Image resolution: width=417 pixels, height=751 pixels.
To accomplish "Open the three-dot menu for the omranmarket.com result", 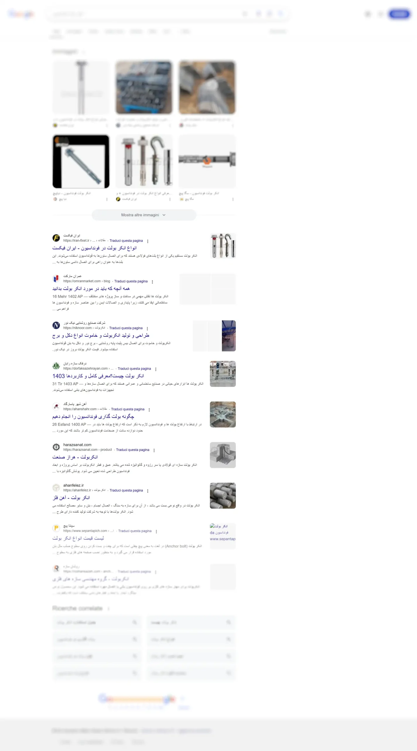I will [152, 282].
